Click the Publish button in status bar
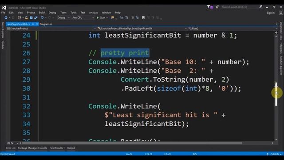Viewport: 284px width, 160px height. [x=274, y=154]
